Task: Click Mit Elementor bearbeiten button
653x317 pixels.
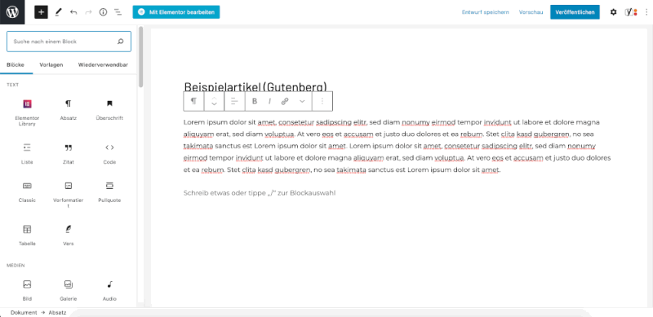Action: click(176, 12)
